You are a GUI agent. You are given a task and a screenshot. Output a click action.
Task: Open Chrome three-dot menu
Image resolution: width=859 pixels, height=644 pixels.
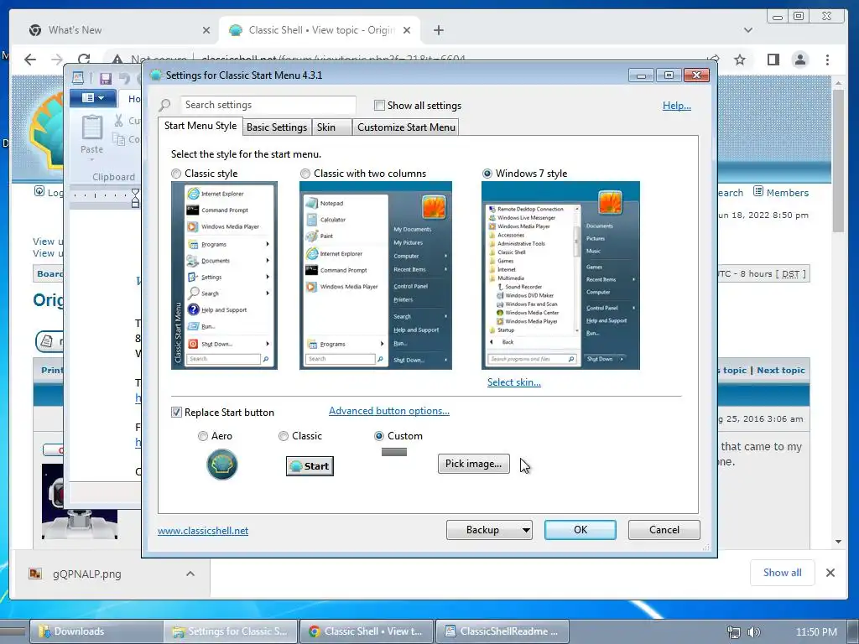pyautogui.click(x=827, y=60)
